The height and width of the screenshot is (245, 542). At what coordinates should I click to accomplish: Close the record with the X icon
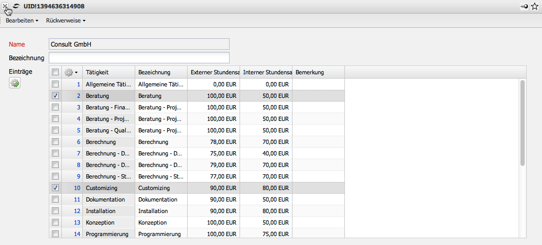click(5, 6)
